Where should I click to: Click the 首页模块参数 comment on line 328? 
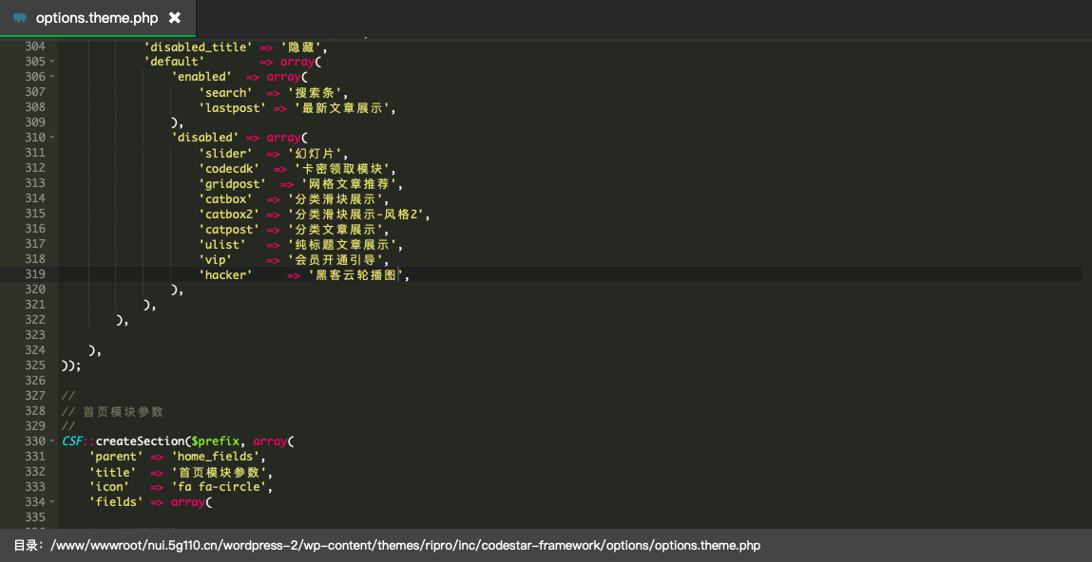coord(123,411)
